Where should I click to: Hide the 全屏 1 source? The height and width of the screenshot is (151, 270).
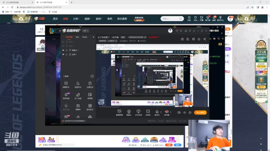[x=63, y=54]
